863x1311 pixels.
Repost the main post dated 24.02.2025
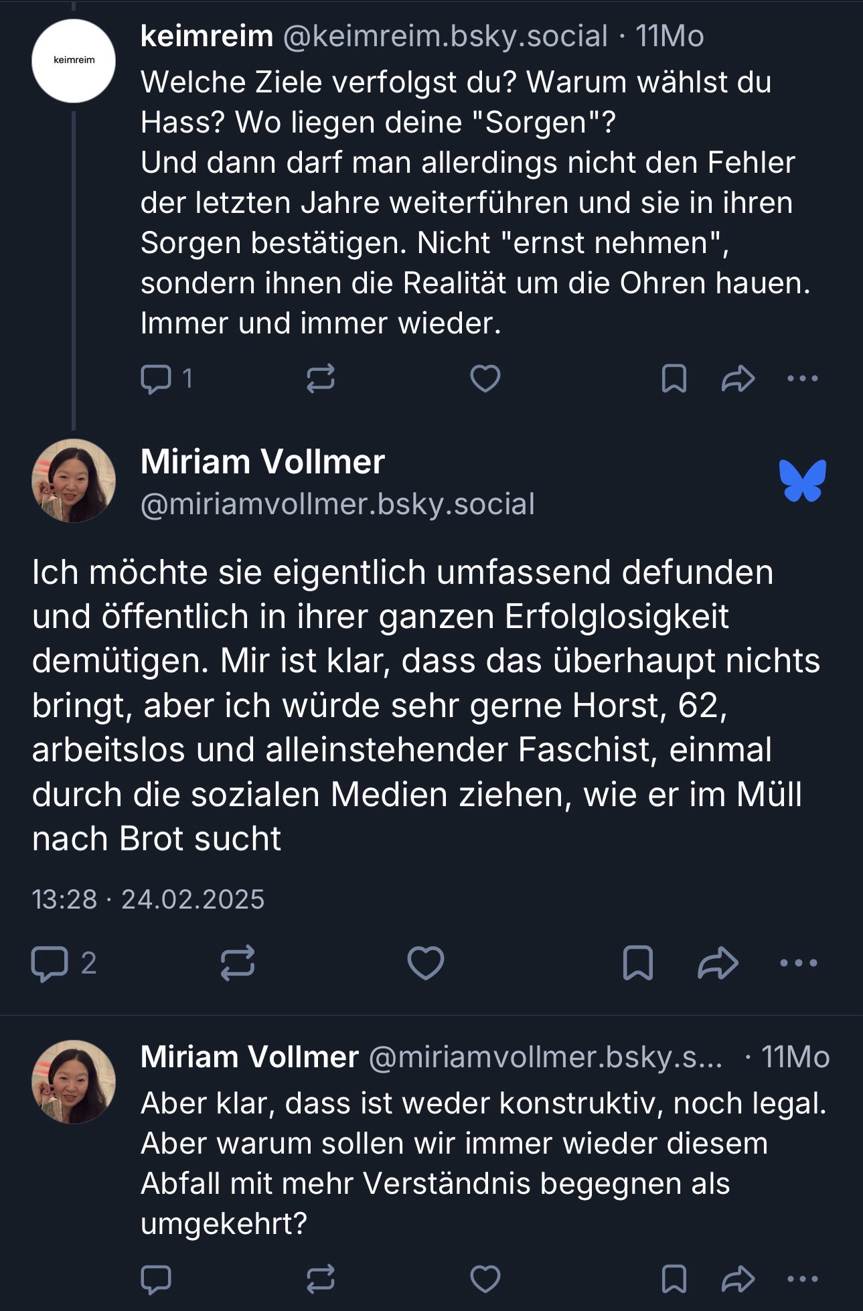pos(238,963)
